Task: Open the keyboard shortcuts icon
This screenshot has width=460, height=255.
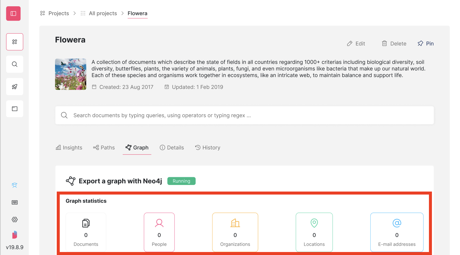Action: tap(14, 202)
